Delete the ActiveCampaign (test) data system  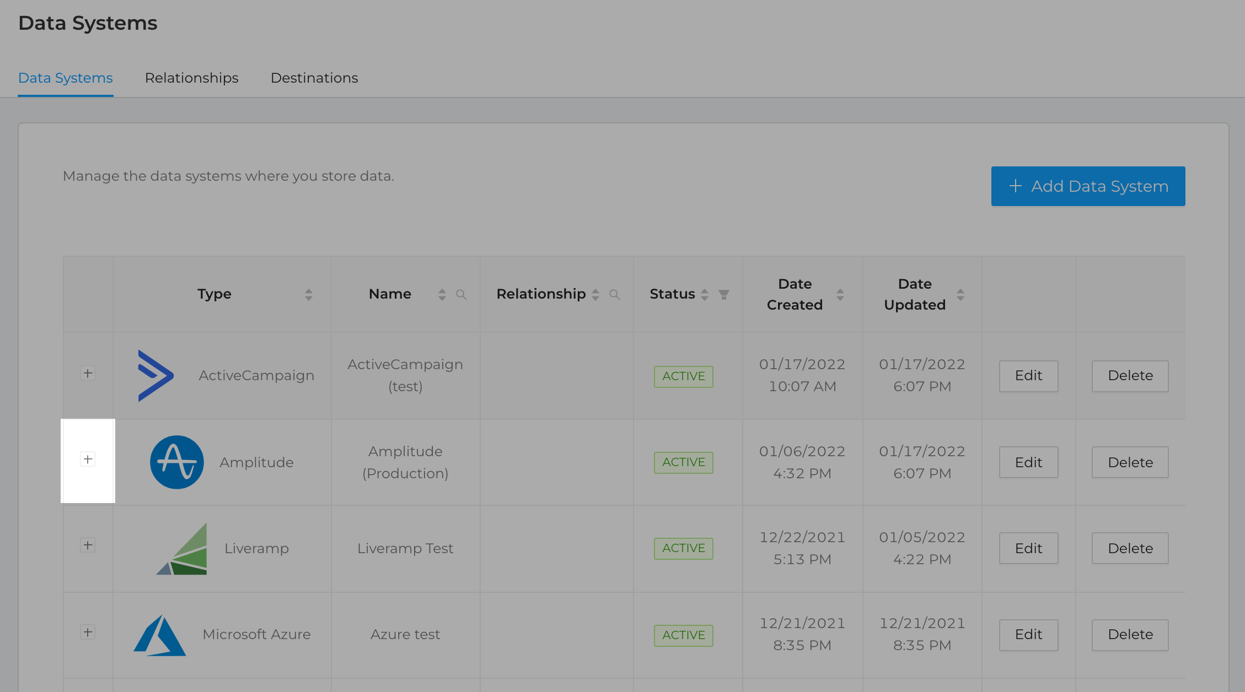1130,376
